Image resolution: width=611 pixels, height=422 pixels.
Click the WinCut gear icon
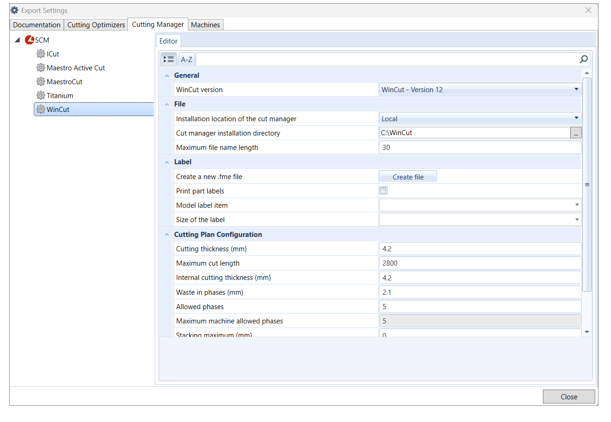click(41, 109)
